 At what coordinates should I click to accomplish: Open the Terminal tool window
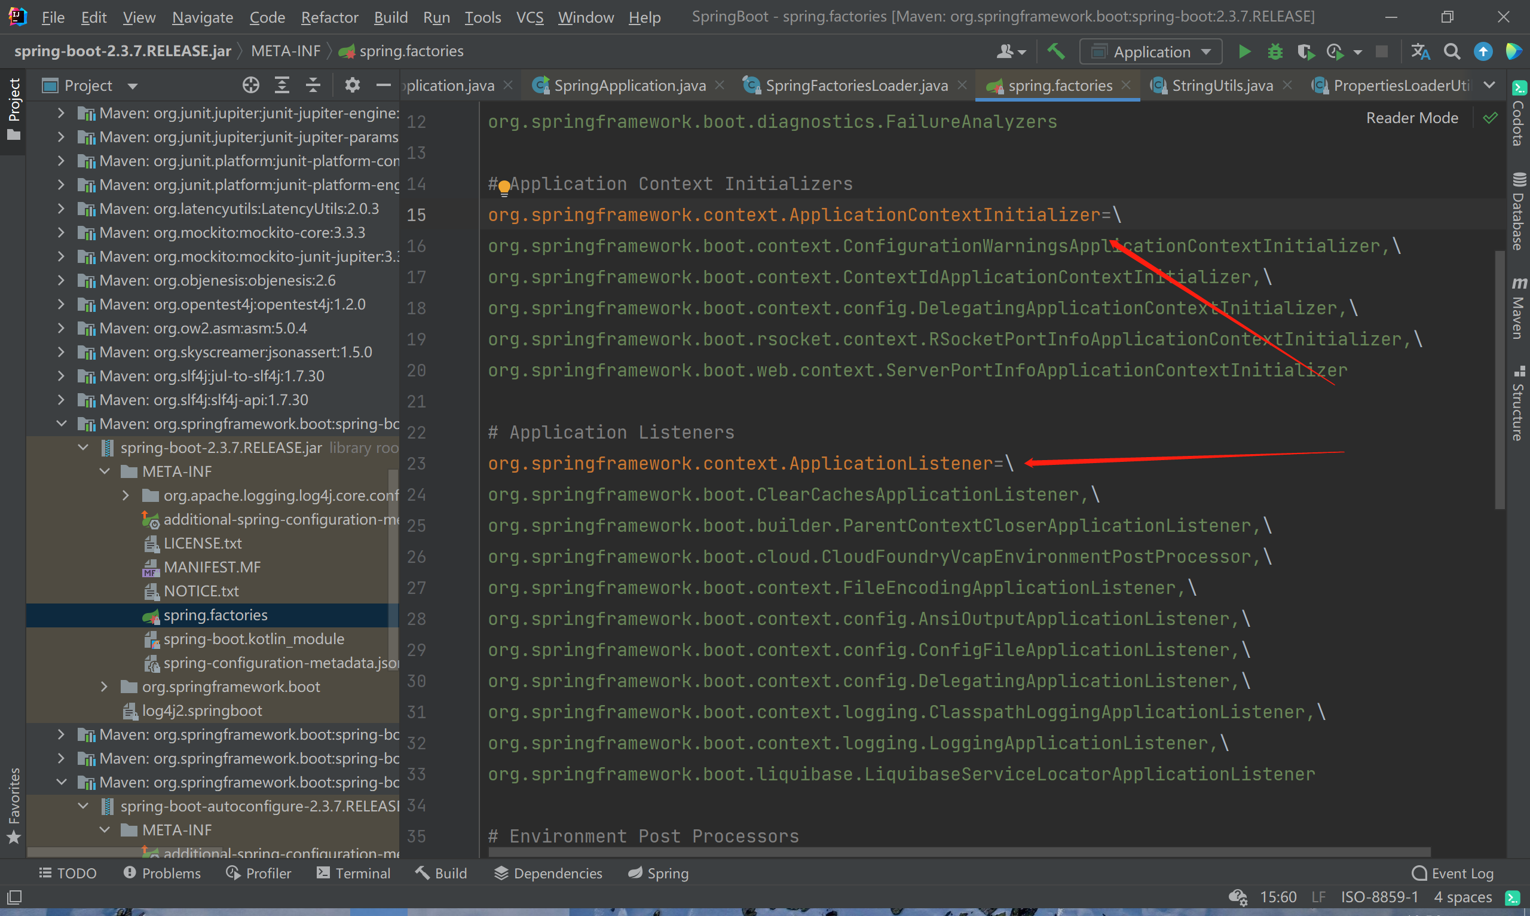[x=354, y=874]
